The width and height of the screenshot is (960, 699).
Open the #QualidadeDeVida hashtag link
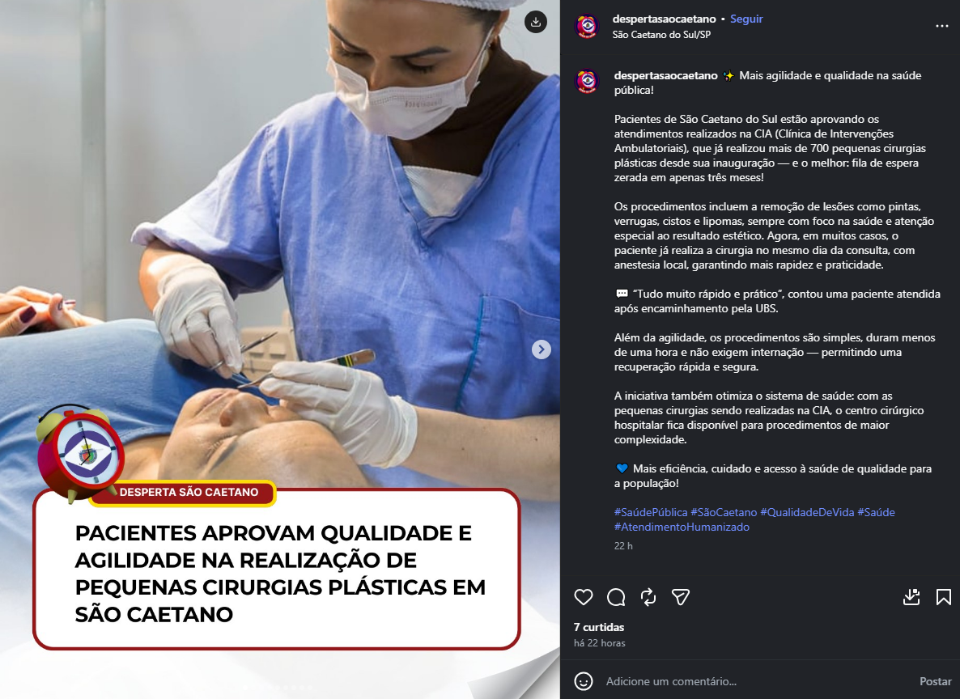[807, 512]
